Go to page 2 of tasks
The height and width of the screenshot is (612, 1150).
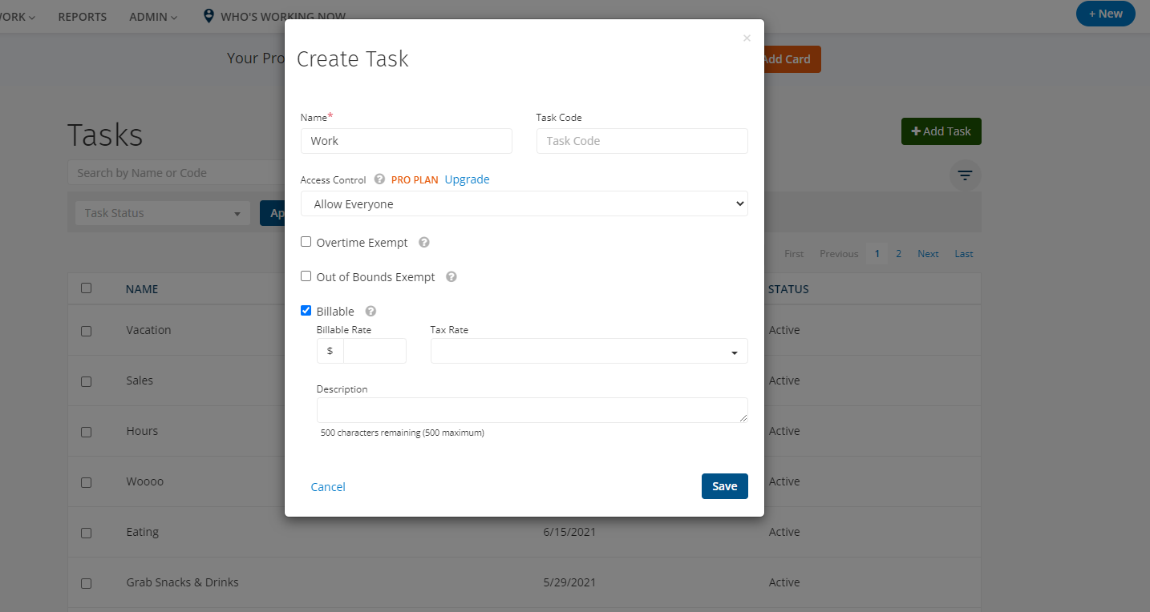click(899, 254)
